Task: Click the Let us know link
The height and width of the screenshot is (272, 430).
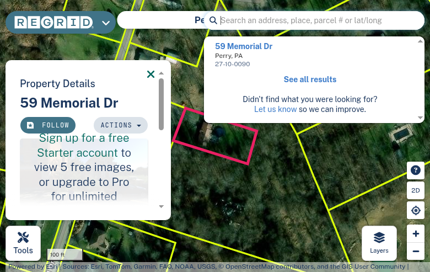Action: tap(275, 109)
